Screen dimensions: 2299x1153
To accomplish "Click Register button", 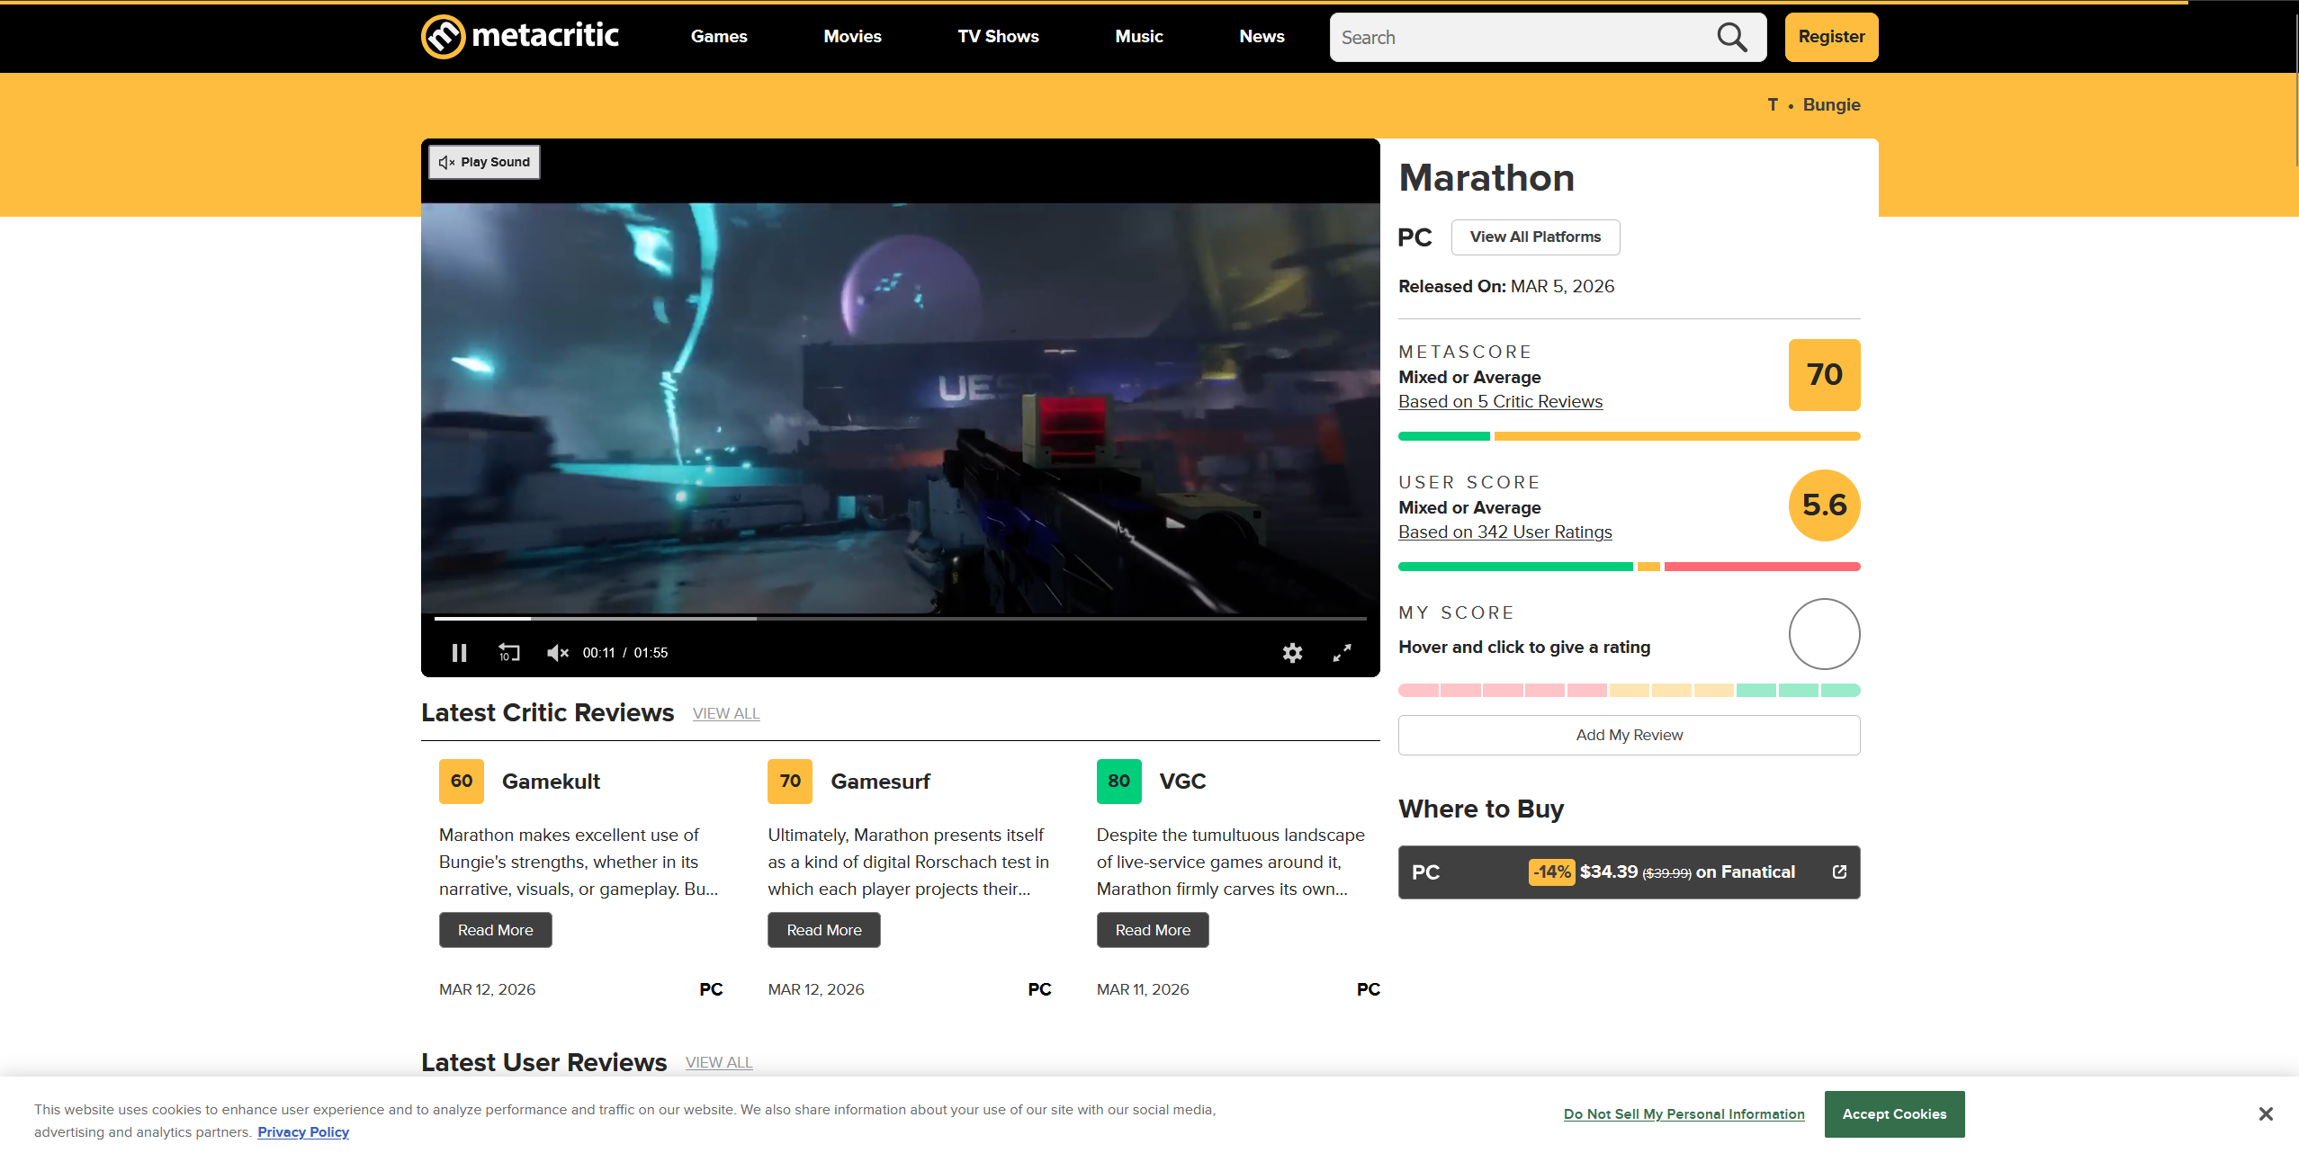I will pos(1831,37).
